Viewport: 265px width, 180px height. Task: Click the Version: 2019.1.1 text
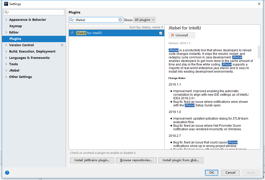click(179, 43)
